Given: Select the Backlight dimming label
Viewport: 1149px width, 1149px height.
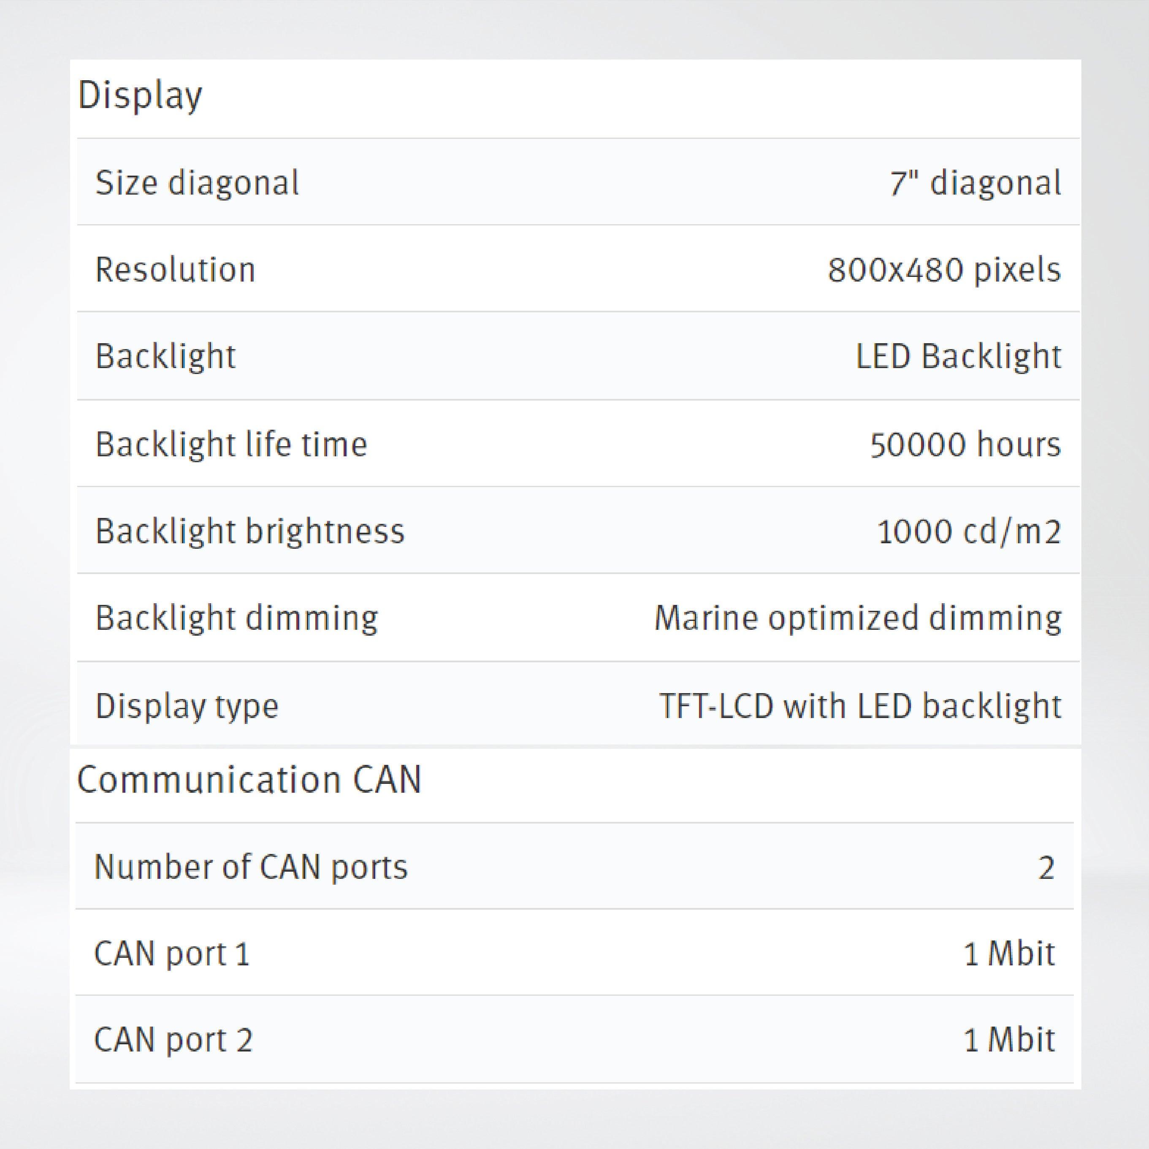Looking at the screenshot, I should (x=237, y=617).
